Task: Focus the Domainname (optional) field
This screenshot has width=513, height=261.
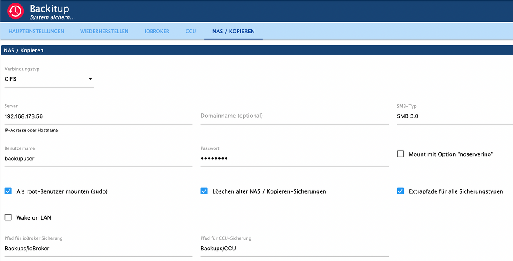Action: [295, 116]
